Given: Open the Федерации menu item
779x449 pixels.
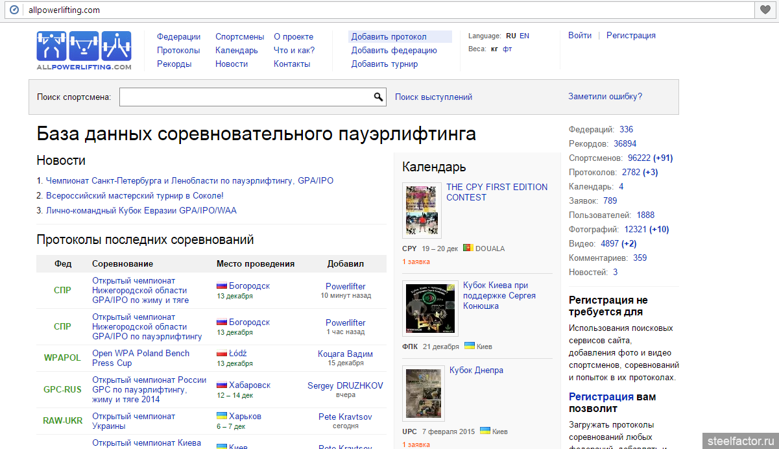Looking at the screenshot, I should pos(178,37).
